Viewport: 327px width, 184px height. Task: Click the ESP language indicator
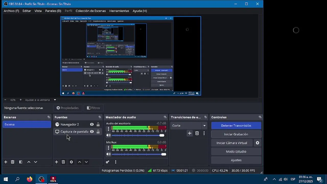[293, 179]
